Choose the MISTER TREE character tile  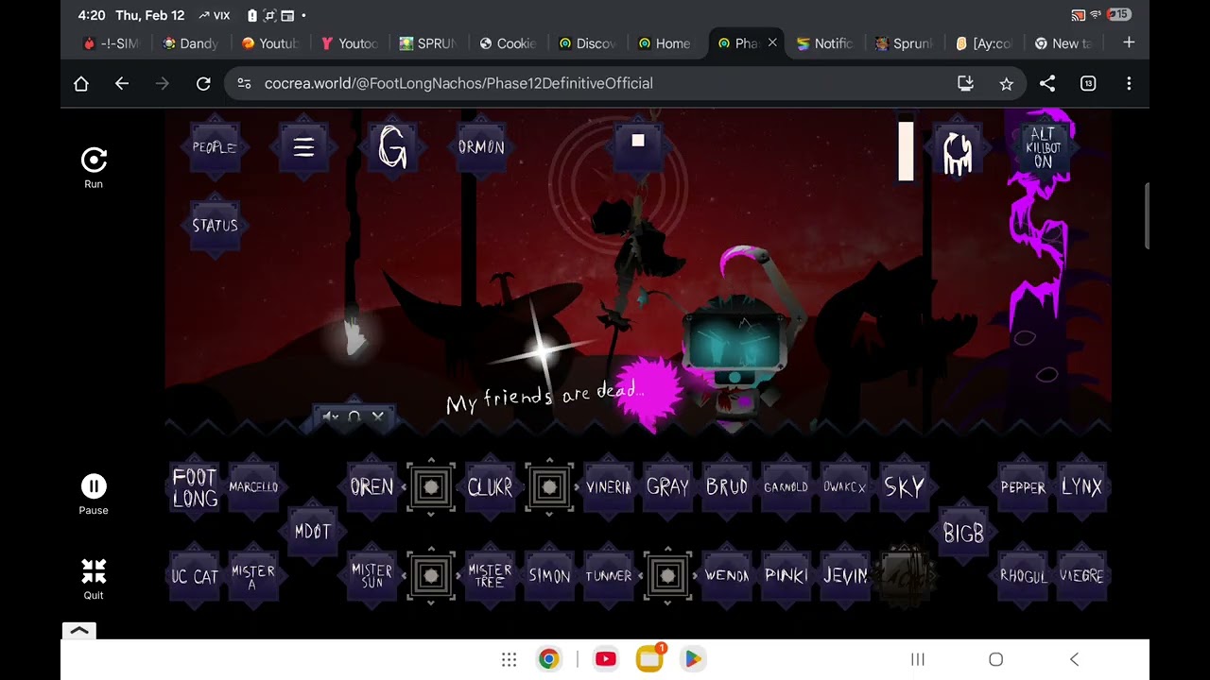pyautogui.click(x=490, y=576)
